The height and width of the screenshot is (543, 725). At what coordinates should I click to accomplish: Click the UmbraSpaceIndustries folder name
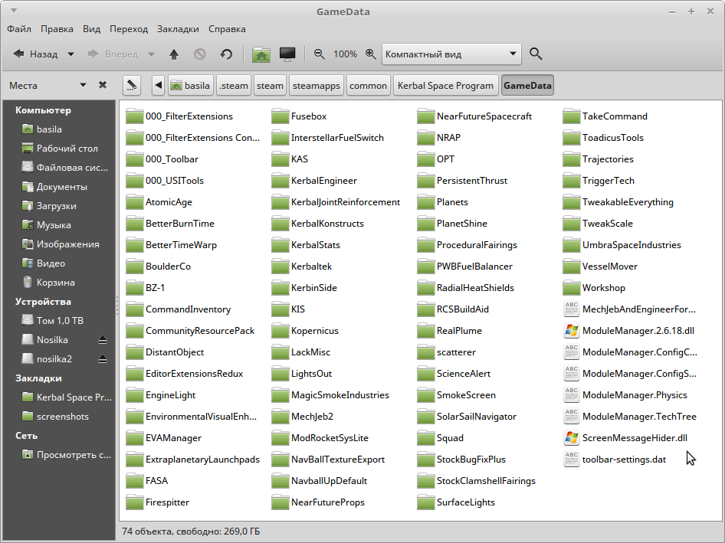coord(632,245)
